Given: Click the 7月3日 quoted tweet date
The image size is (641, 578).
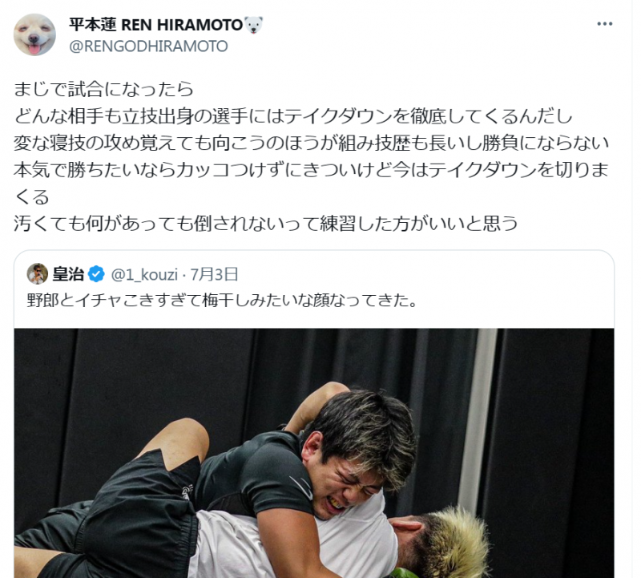Looking at the screenshot, I should [x=214, y=274].
